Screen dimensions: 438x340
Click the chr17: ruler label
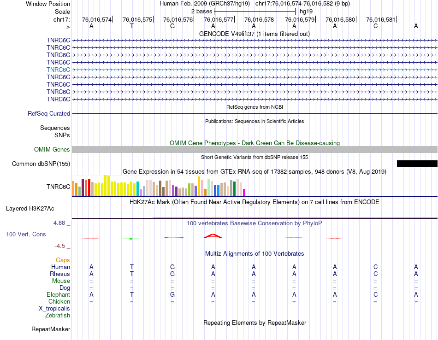pyautogui.click(x=61, y=19)
